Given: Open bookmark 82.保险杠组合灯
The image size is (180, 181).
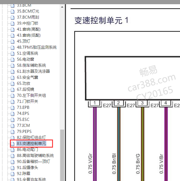Looking at the screenshot, I should coord(31,137).
